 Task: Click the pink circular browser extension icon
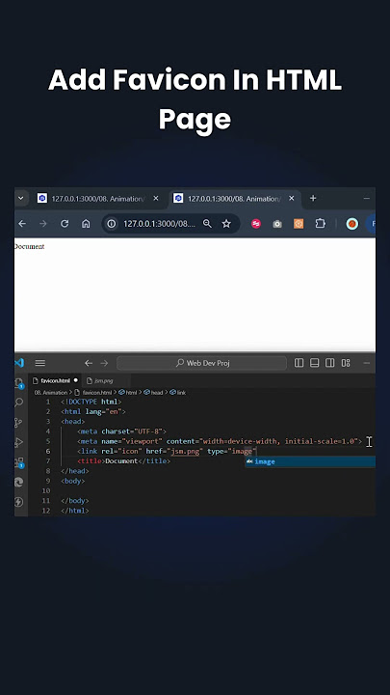(256, 224)
